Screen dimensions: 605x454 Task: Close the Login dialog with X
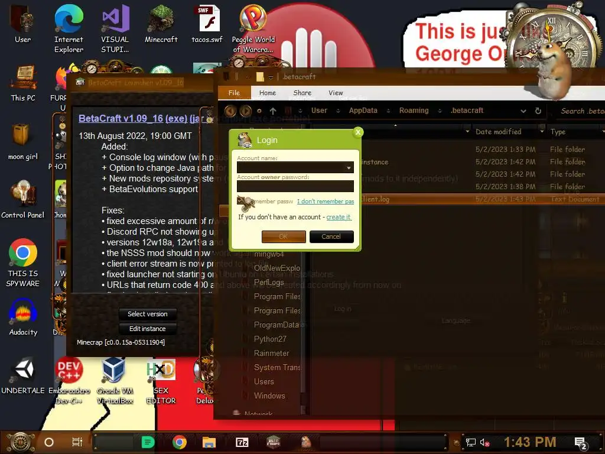click(357, 132)
